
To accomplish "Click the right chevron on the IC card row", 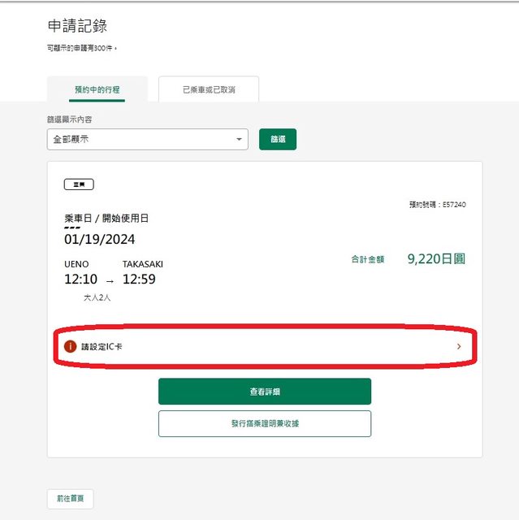I will pyautogui.click(x=459, y=347).
